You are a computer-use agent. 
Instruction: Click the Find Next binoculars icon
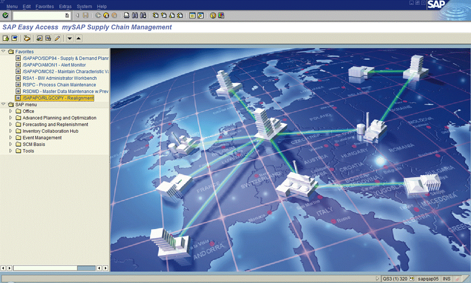click(x=143, y=15)
